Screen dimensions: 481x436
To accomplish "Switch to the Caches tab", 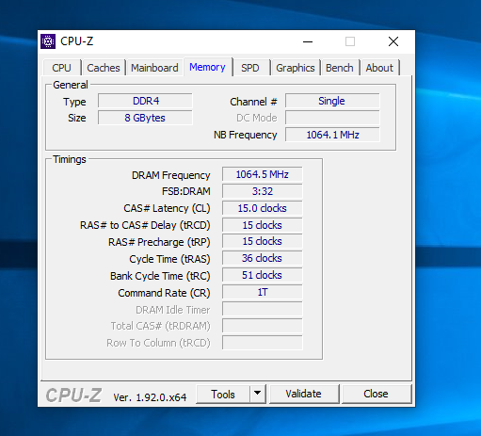I will [104, 68].
